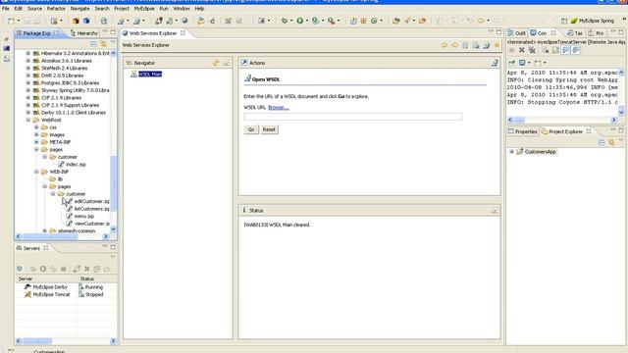Screen dimensions: 628x353
Task: Click the Package Explorer vertical scrollbar
Action: coord(114,140)
